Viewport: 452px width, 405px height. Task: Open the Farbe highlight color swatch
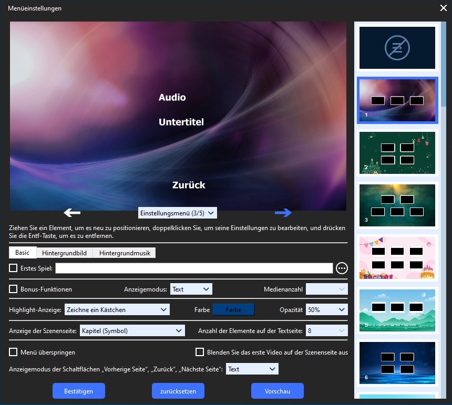tap(233, 309)
